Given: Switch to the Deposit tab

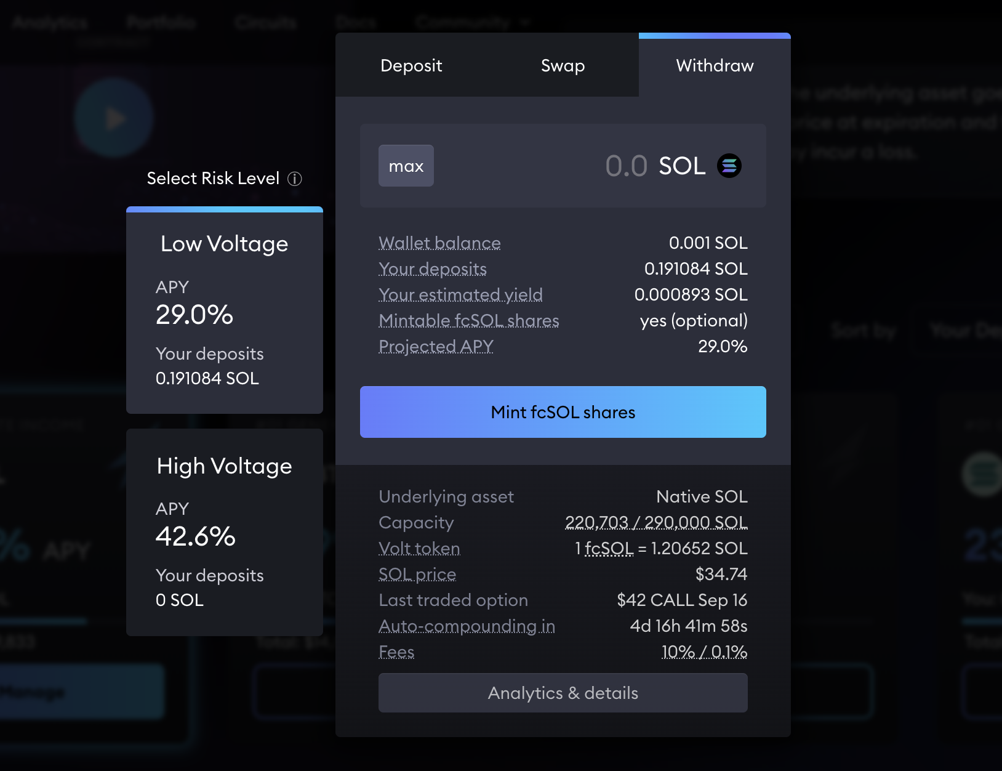Looking at the screenshot, I should click(411, 65).
